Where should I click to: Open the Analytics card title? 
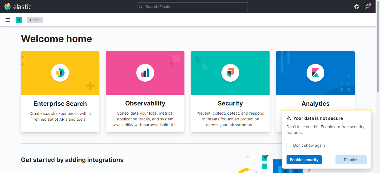pyautogui.click(x=315, y=104)
